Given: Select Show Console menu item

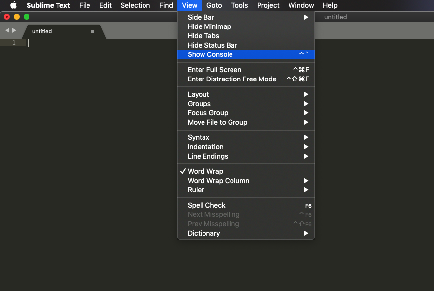Looking at the screenshot, I should coord(210,54).
